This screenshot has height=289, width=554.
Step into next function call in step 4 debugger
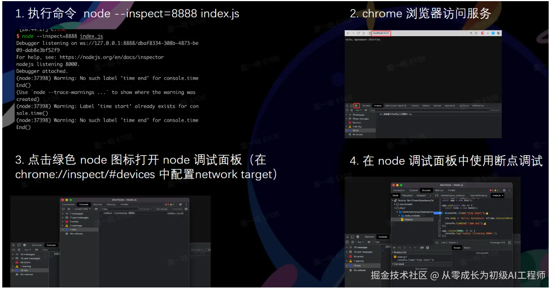(x=405, y=248)
